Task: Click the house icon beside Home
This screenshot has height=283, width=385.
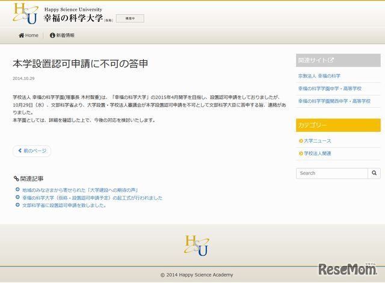Action: click(22, 36)
